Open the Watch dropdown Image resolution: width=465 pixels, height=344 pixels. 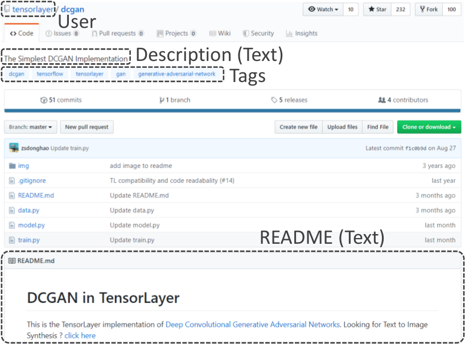(323, 10)
